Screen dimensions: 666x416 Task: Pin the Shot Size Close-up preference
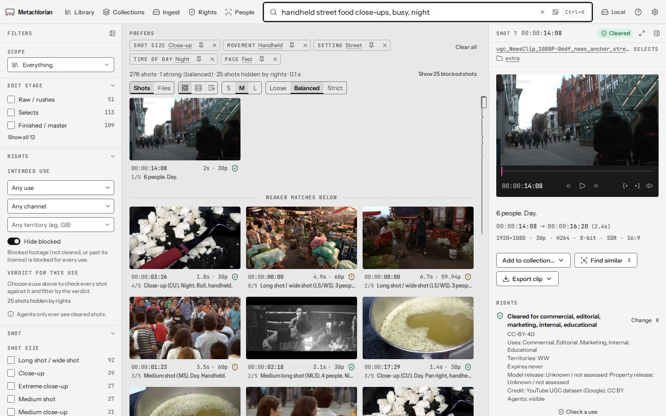click(x=201, y=45)
